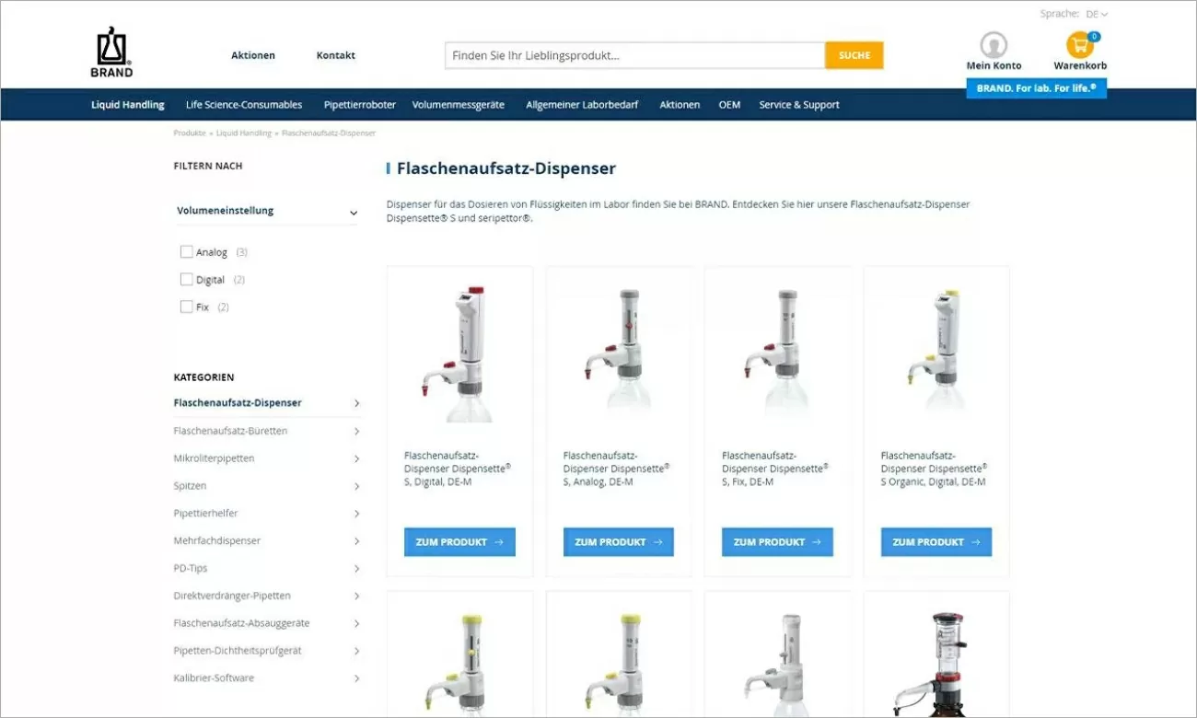The image size is (1197, 718).
Task: Click the arrow next to Flaschenaufsatz-Büretten
Action: pos(356,431)
